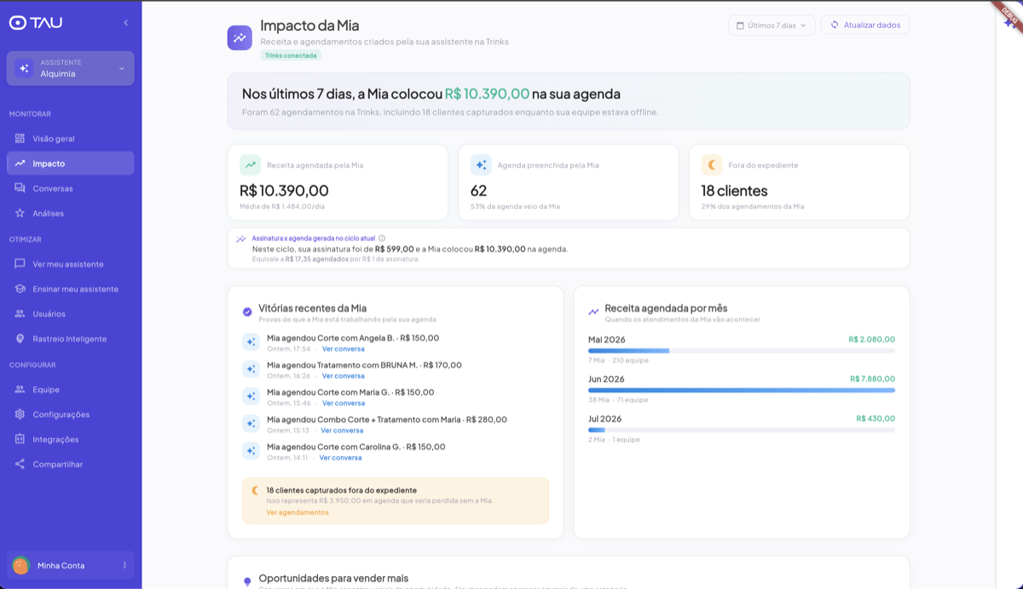Click the Equipe team icon

(20, 390)
